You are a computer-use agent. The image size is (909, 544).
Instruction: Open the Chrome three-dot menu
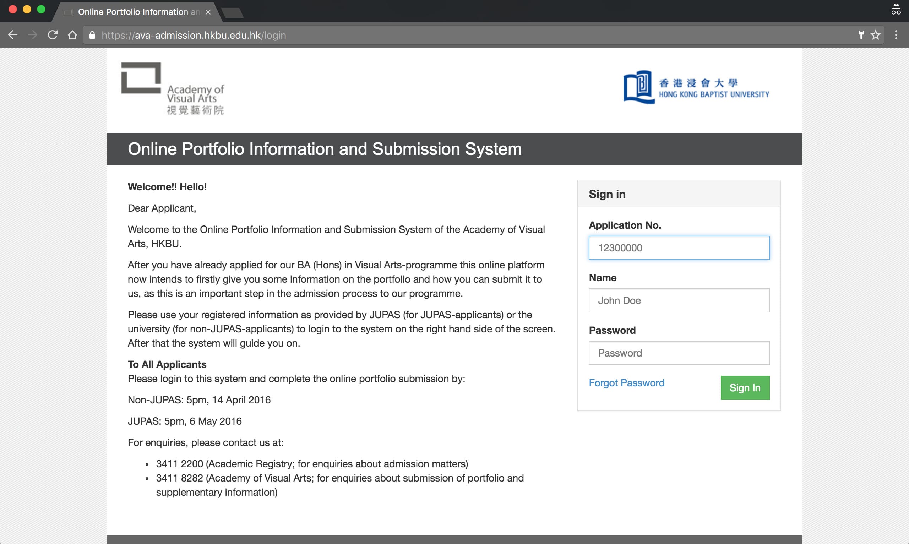pyautogui.click(x=896, y=35)
